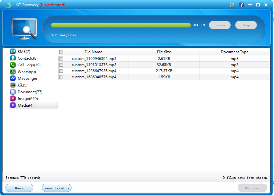Open the Call Logs(19) category

click(x=29, y=65)
